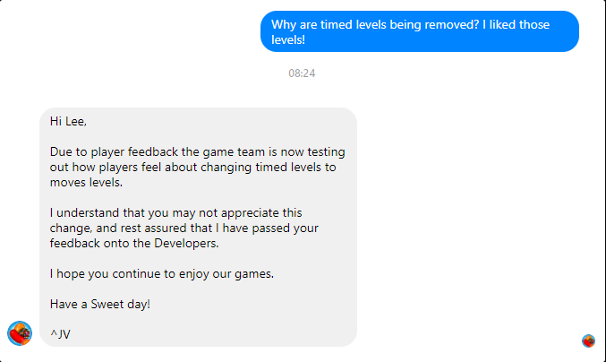This screenshot has width=606, height=362.
Task: Click the '^JV' agent signature
Action: 61,335
